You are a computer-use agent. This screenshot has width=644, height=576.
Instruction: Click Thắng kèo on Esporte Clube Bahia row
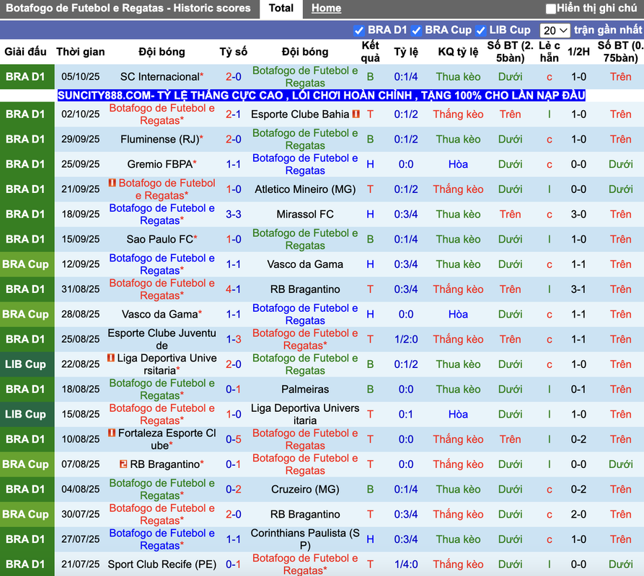pyautogui.click(x=458, y=114)
